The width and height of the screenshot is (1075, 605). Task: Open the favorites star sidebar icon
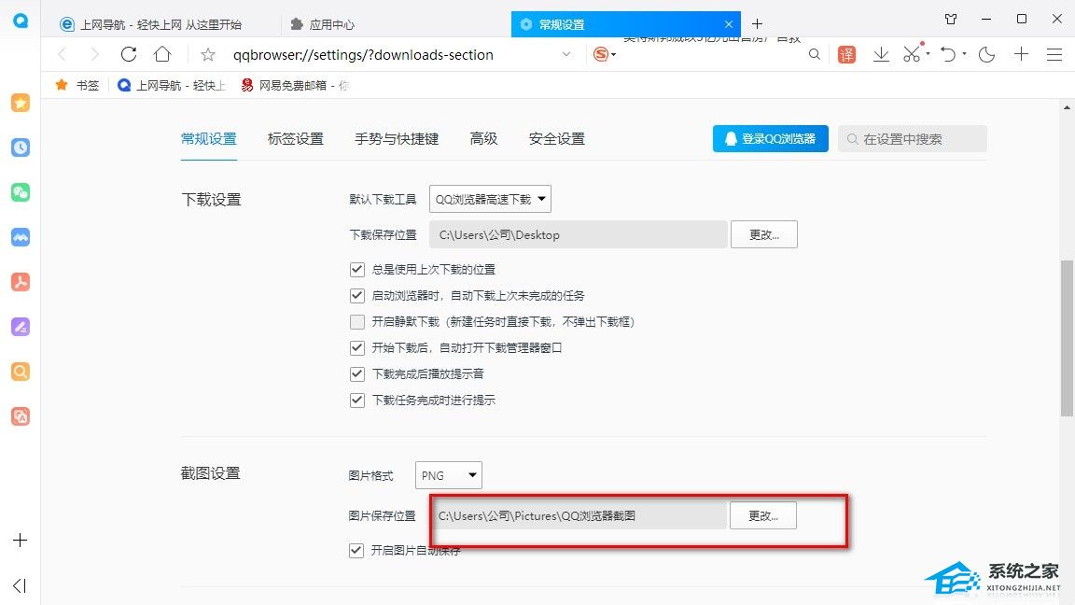tap(21, 103)
